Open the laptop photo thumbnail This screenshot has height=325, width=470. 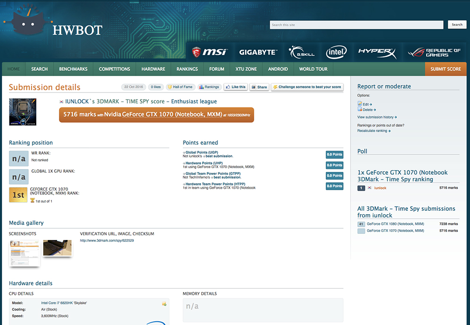(x=57, y=248)
